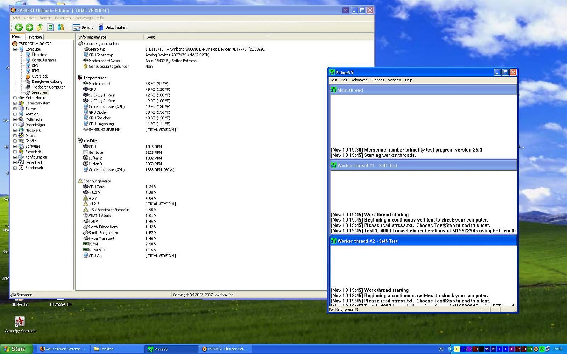Expand the Multimedia tree node
Viewport: 567px width, 354px height.
click(x=15, y=119)
